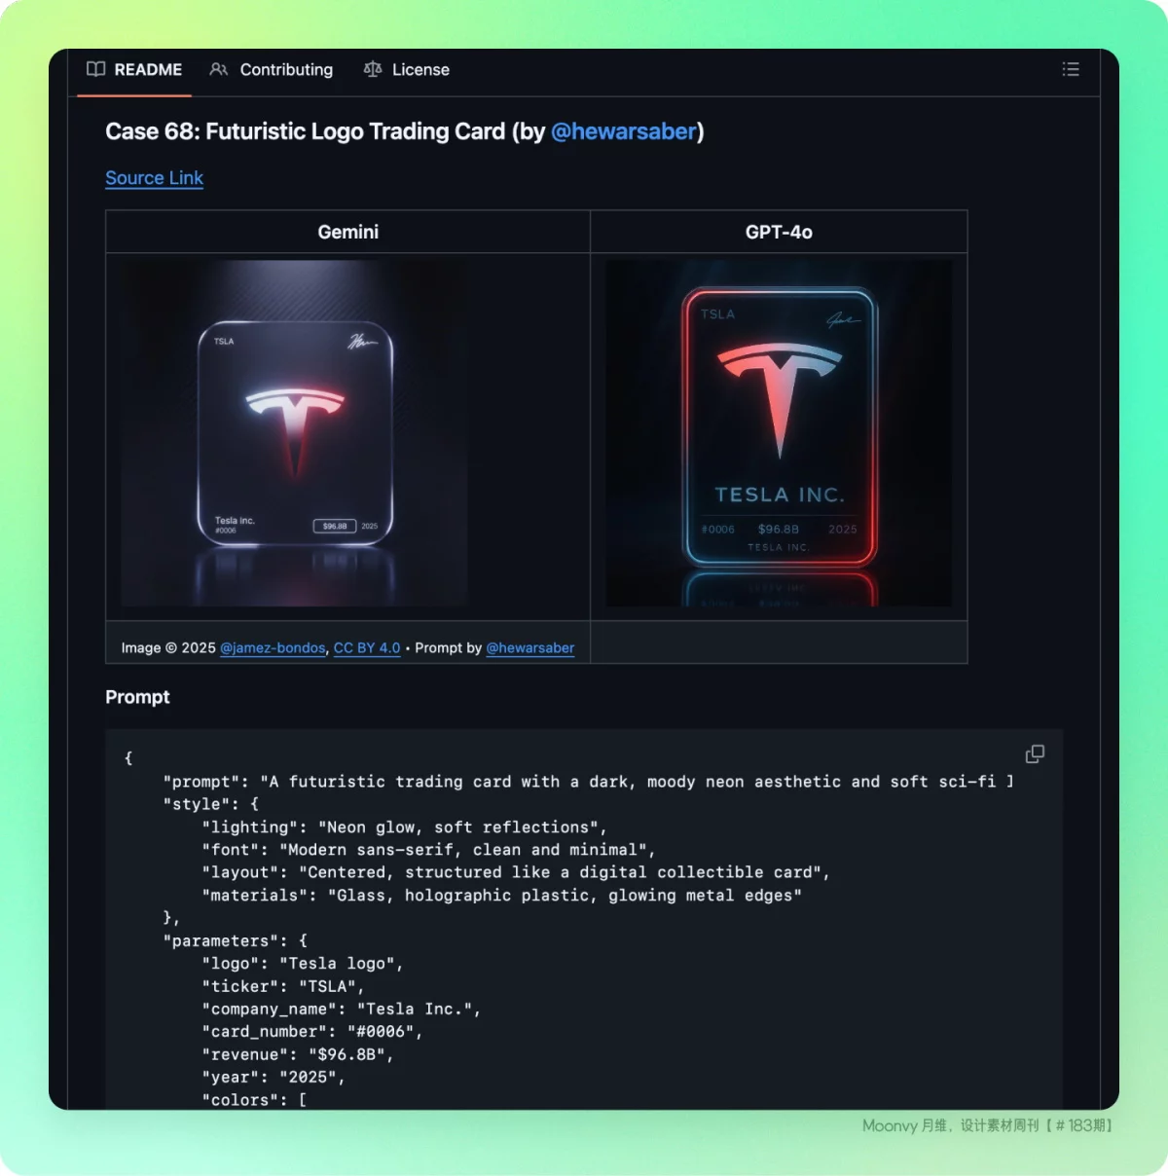The width and height of the screenshot is (1168, 1176).
Task: Switch to the README tab
Action: pyautogui.click(x=147, y=70)
